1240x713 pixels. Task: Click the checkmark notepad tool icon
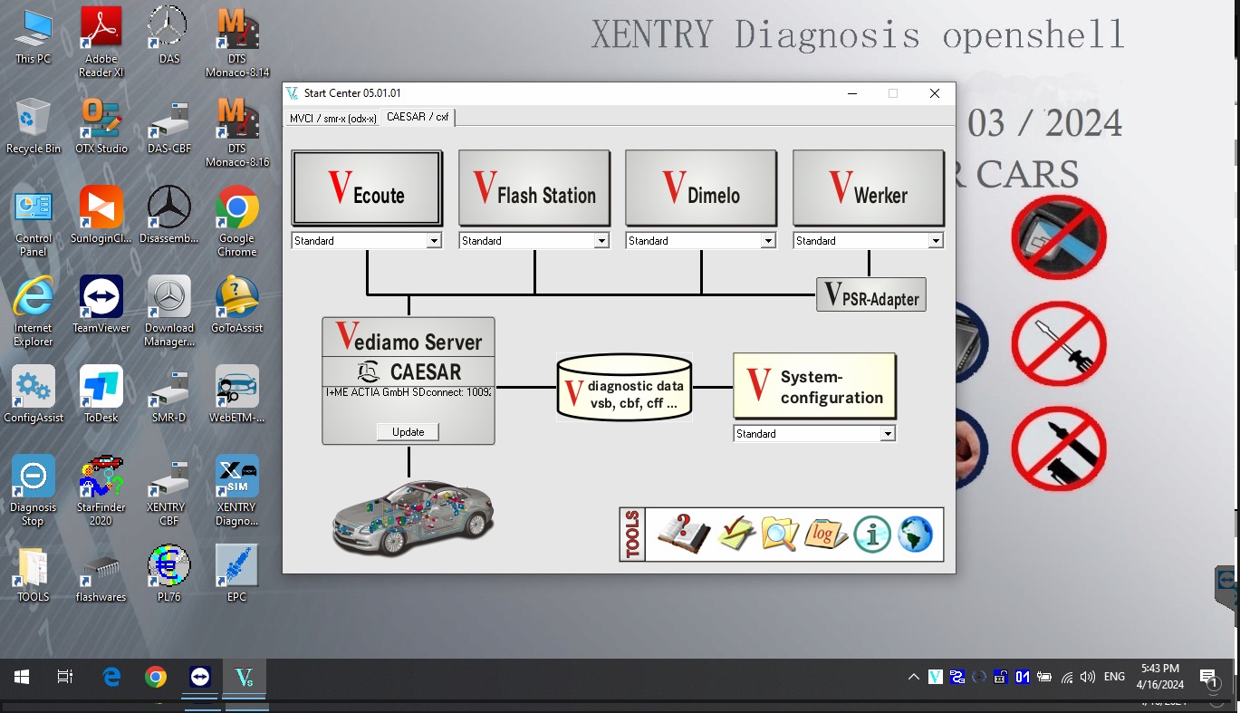click(735, 535)
